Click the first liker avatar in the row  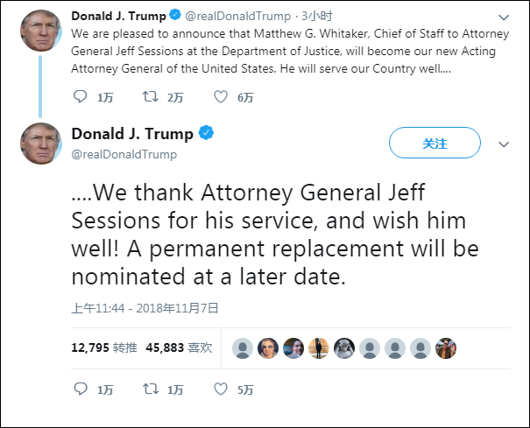[x=243, y=347]
